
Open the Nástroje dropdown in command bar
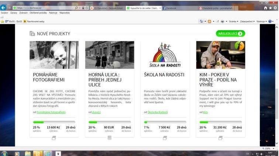tap(262, 21)
